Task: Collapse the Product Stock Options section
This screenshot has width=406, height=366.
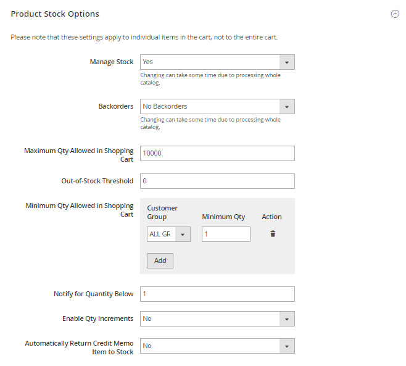Action: (395, 14)
